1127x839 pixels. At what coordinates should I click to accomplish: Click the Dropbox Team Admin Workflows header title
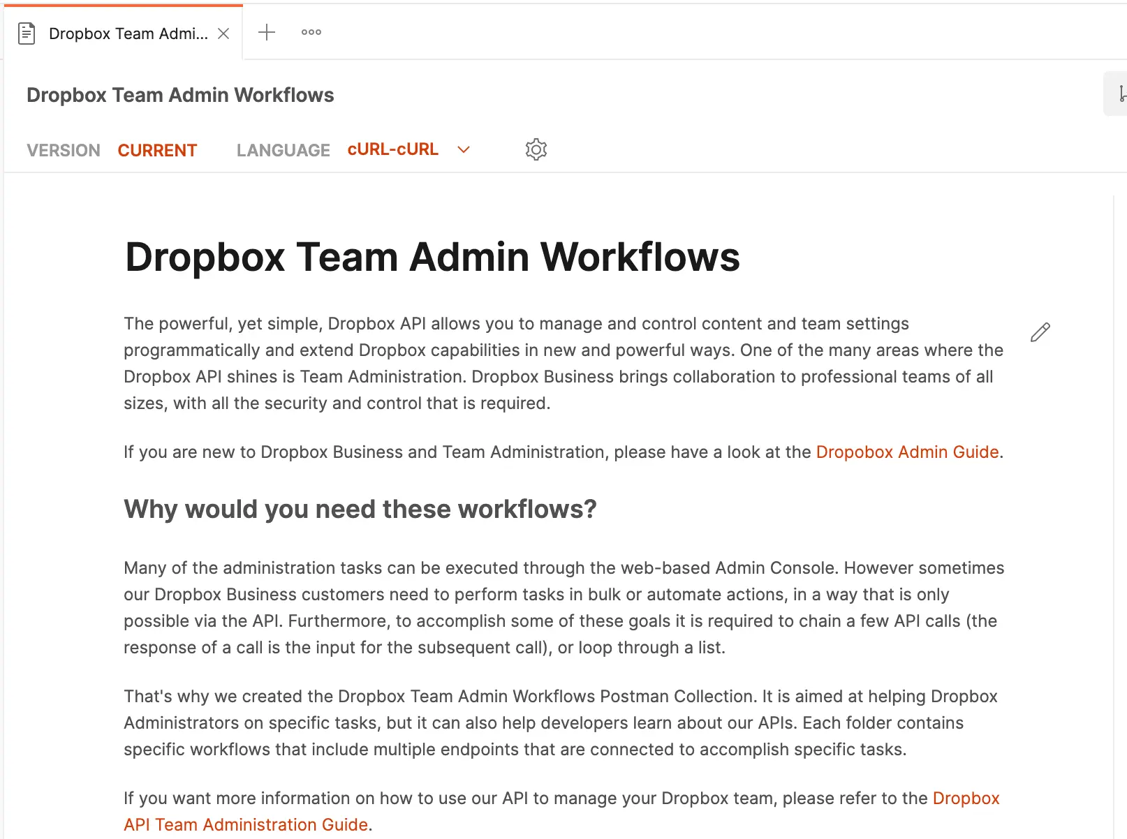pyautogui.click(x=180, y=95)
